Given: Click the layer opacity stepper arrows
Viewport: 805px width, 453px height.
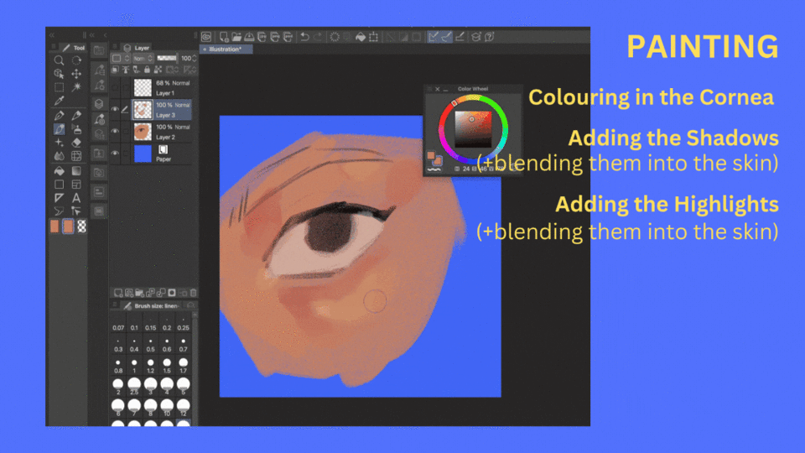Looking at the screenshot, I should tap(194, 59).
